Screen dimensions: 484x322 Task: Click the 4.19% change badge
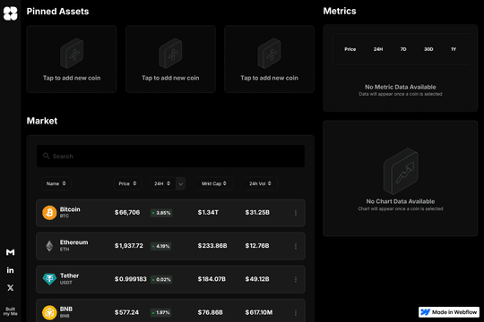coord(160,246)
